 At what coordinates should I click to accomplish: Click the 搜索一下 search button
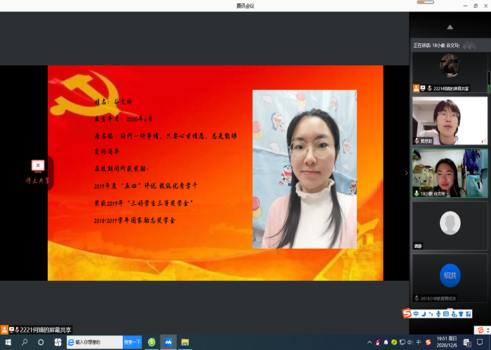tap(133, 342)
